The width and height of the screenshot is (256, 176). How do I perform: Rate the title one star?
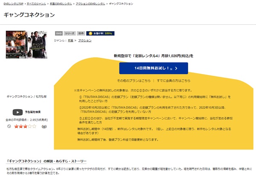16,126
